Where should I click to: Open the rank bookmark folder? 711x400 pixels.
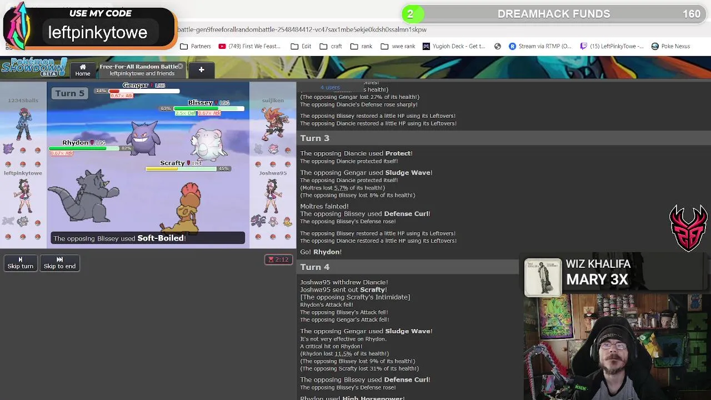(x=361, y=46)
